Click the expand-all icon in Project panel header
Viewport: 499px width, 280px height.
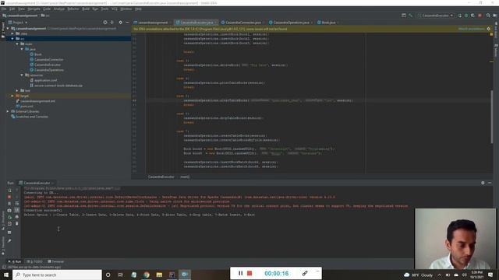(x=112, y=23)
